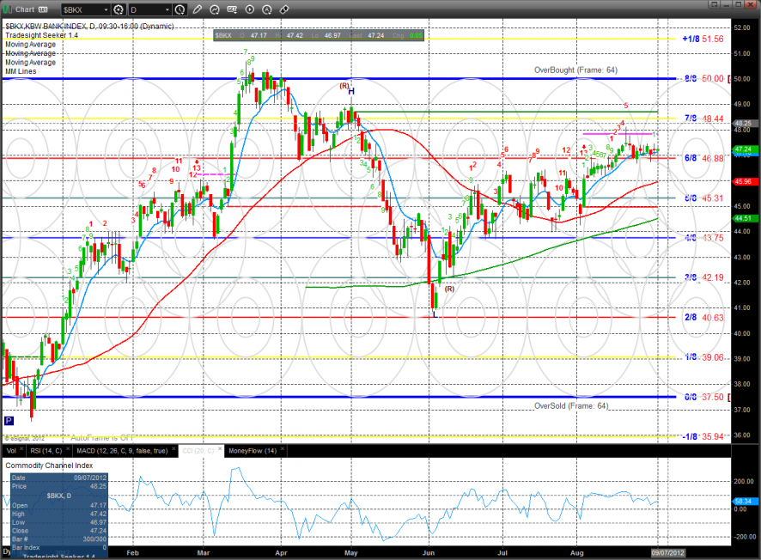Click the eraser tool icon

pos(284,9)
